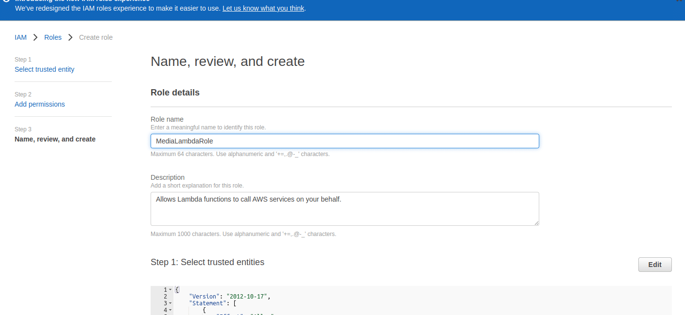Open IAM from the breadcrumb

click(x=20, y=37)
